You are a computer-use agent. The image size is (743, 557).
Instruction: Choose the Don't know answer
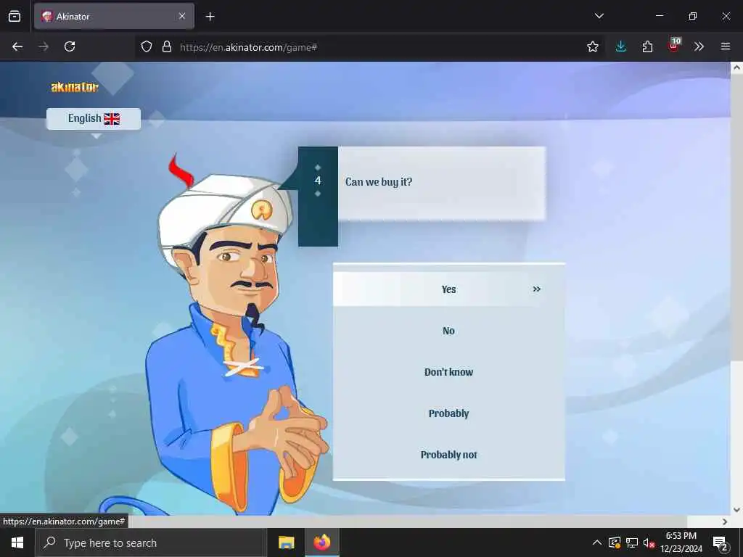coord(448,372)
